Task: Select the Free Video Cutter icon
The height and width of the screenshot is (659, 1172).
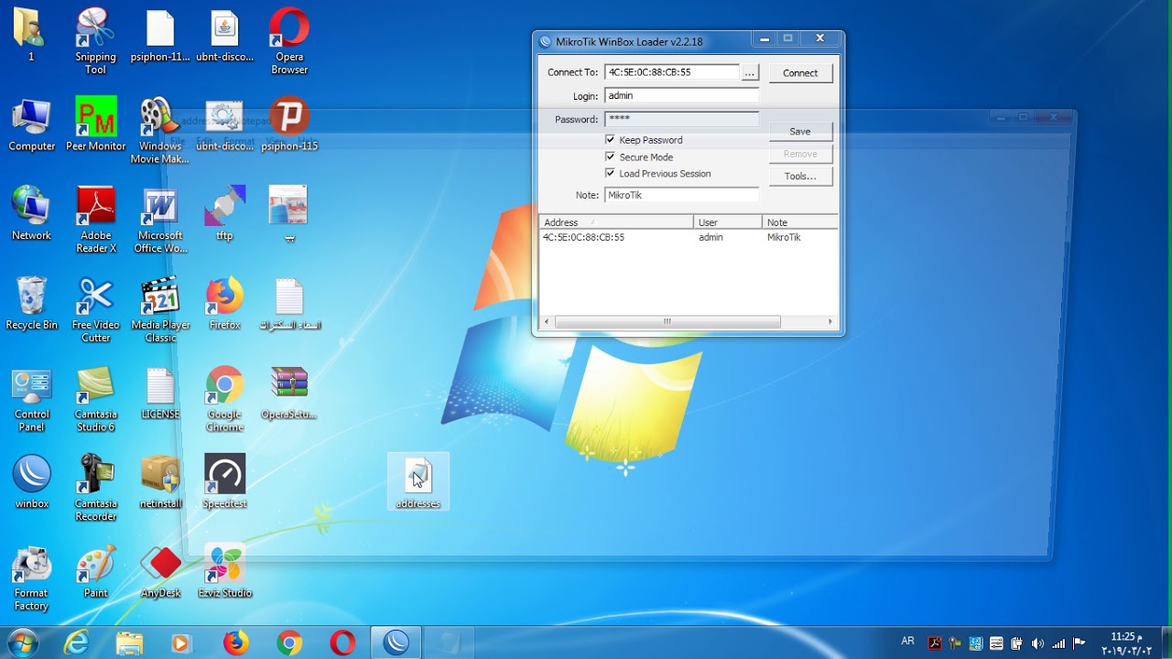Action: click(95, 309)
